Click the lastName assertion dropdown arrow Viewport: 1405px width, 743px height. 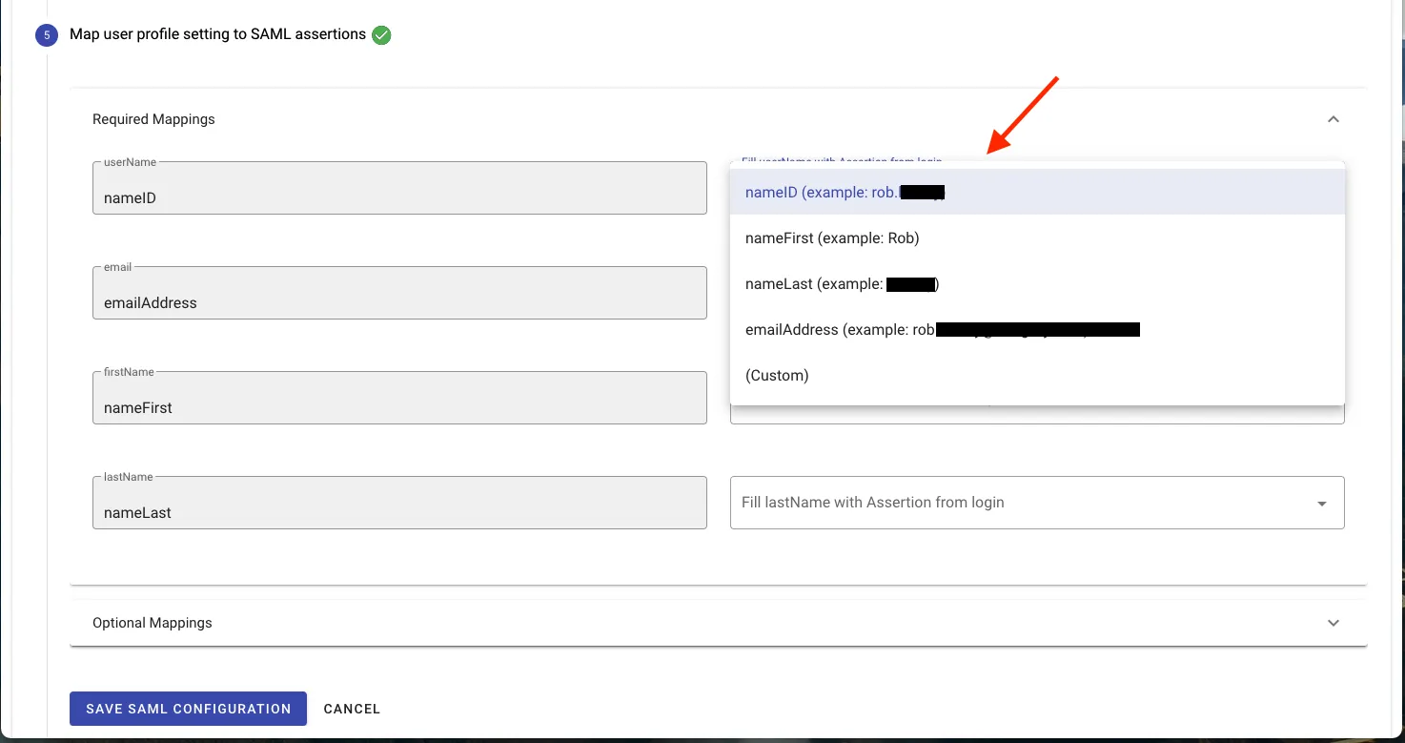[x=1321, y=504]
